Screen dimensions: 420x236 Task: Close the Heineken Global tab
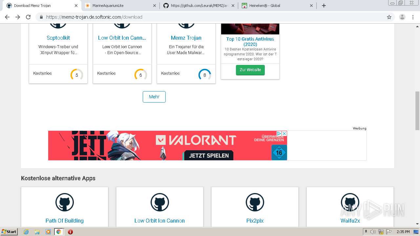tap(311, 6)
